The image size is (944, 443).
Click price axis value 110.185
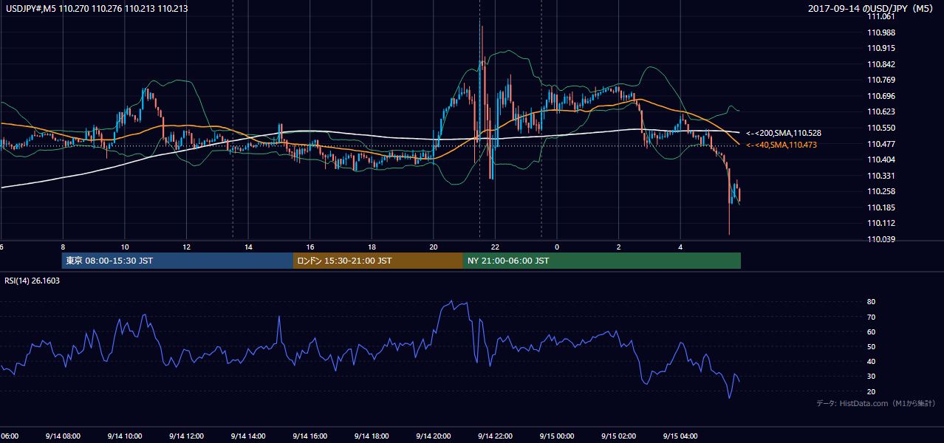[881, 207]
